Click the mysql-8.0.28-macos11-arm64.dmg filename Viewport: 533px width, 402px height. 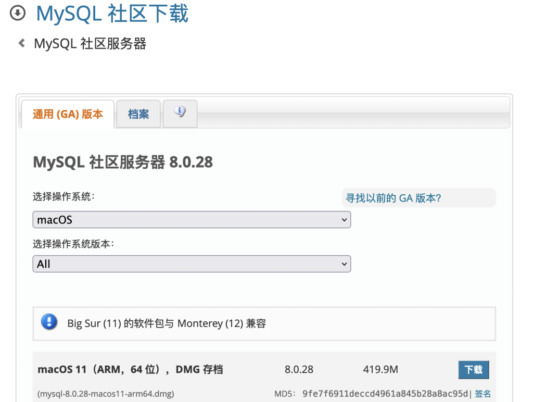106,394
